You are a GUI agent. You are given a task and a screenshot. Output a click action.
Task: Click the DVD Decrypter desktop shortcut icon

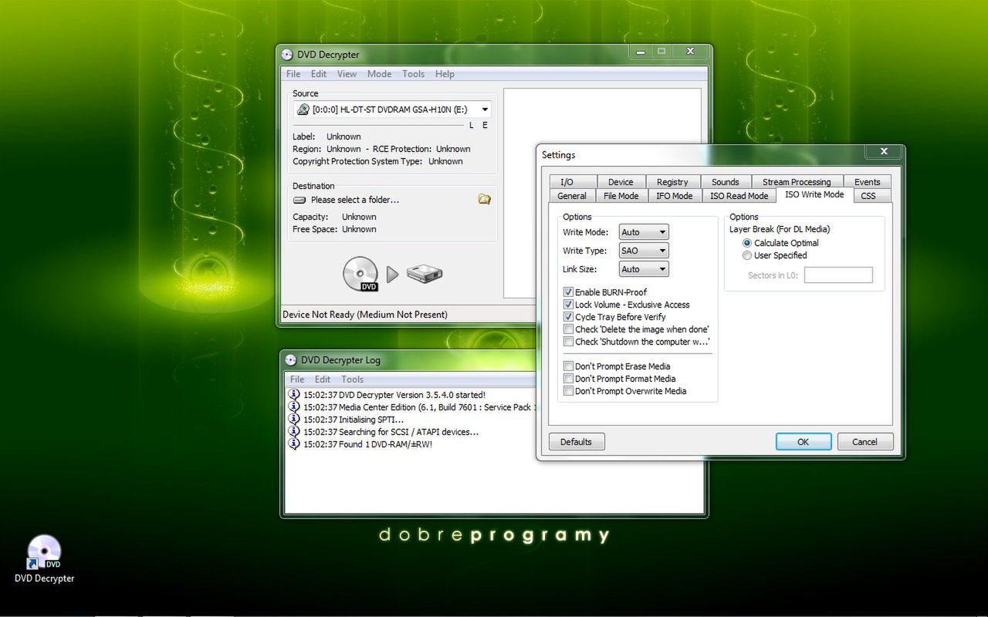tap(44, 552)
